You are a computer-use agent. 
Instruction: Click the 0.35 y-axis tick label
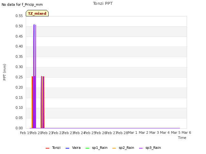(x=19, y=56)
